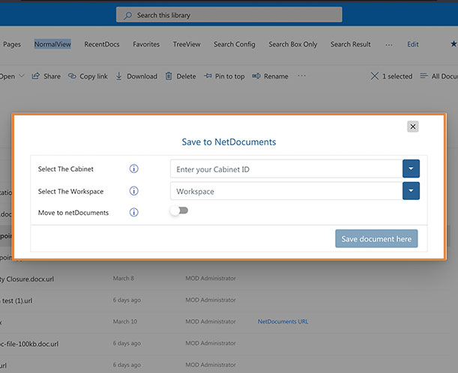The width and height of the screenshot is (458, 373).
Task: Open the Pages navigation tab
Action: [12, 44]
